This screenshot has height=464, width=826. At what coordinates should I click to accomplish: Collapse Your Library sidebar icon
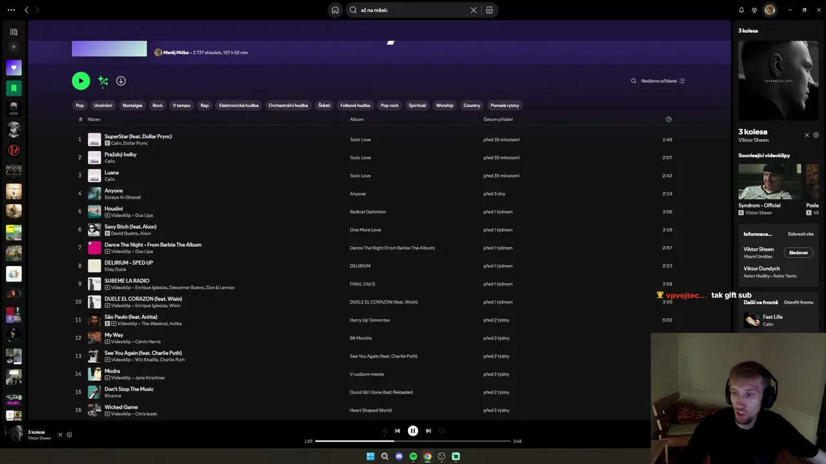(14, 32)
